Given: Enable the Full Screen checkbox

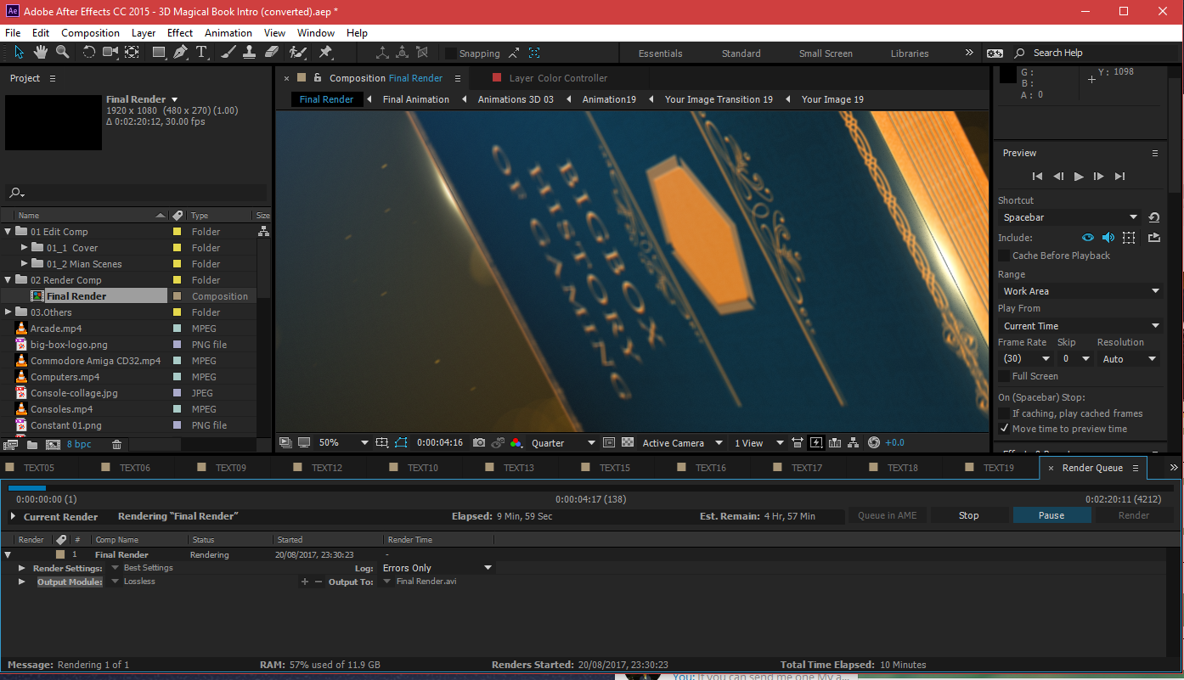Looking at the screenshot, I should [x=1004, y=376].
